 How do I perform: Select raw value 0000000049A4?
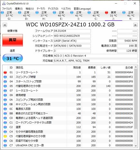124,72
